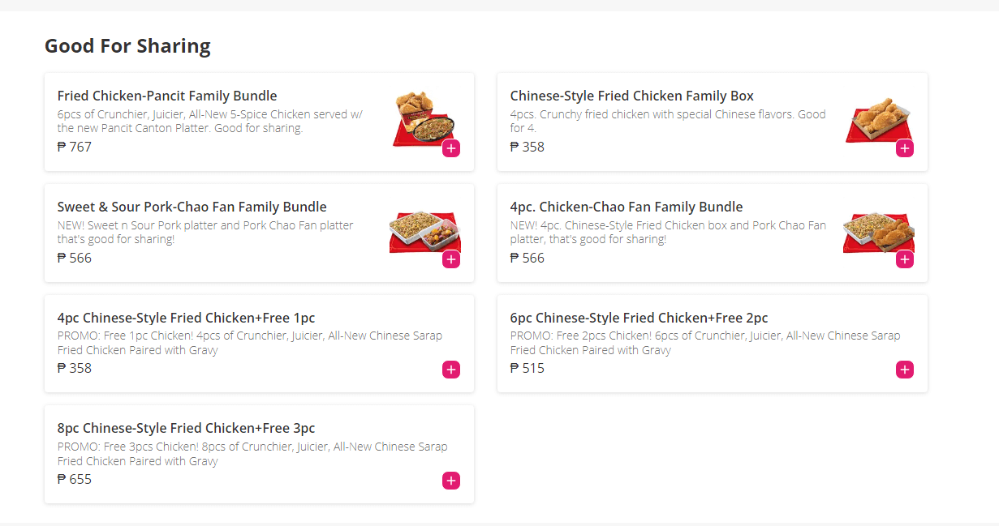The width and height of the screenshot is (999, 526).
Task: Add 8pc Chinese-Style Fried Chicken+Free 3pc plus icon
Action: pos(451,481)
